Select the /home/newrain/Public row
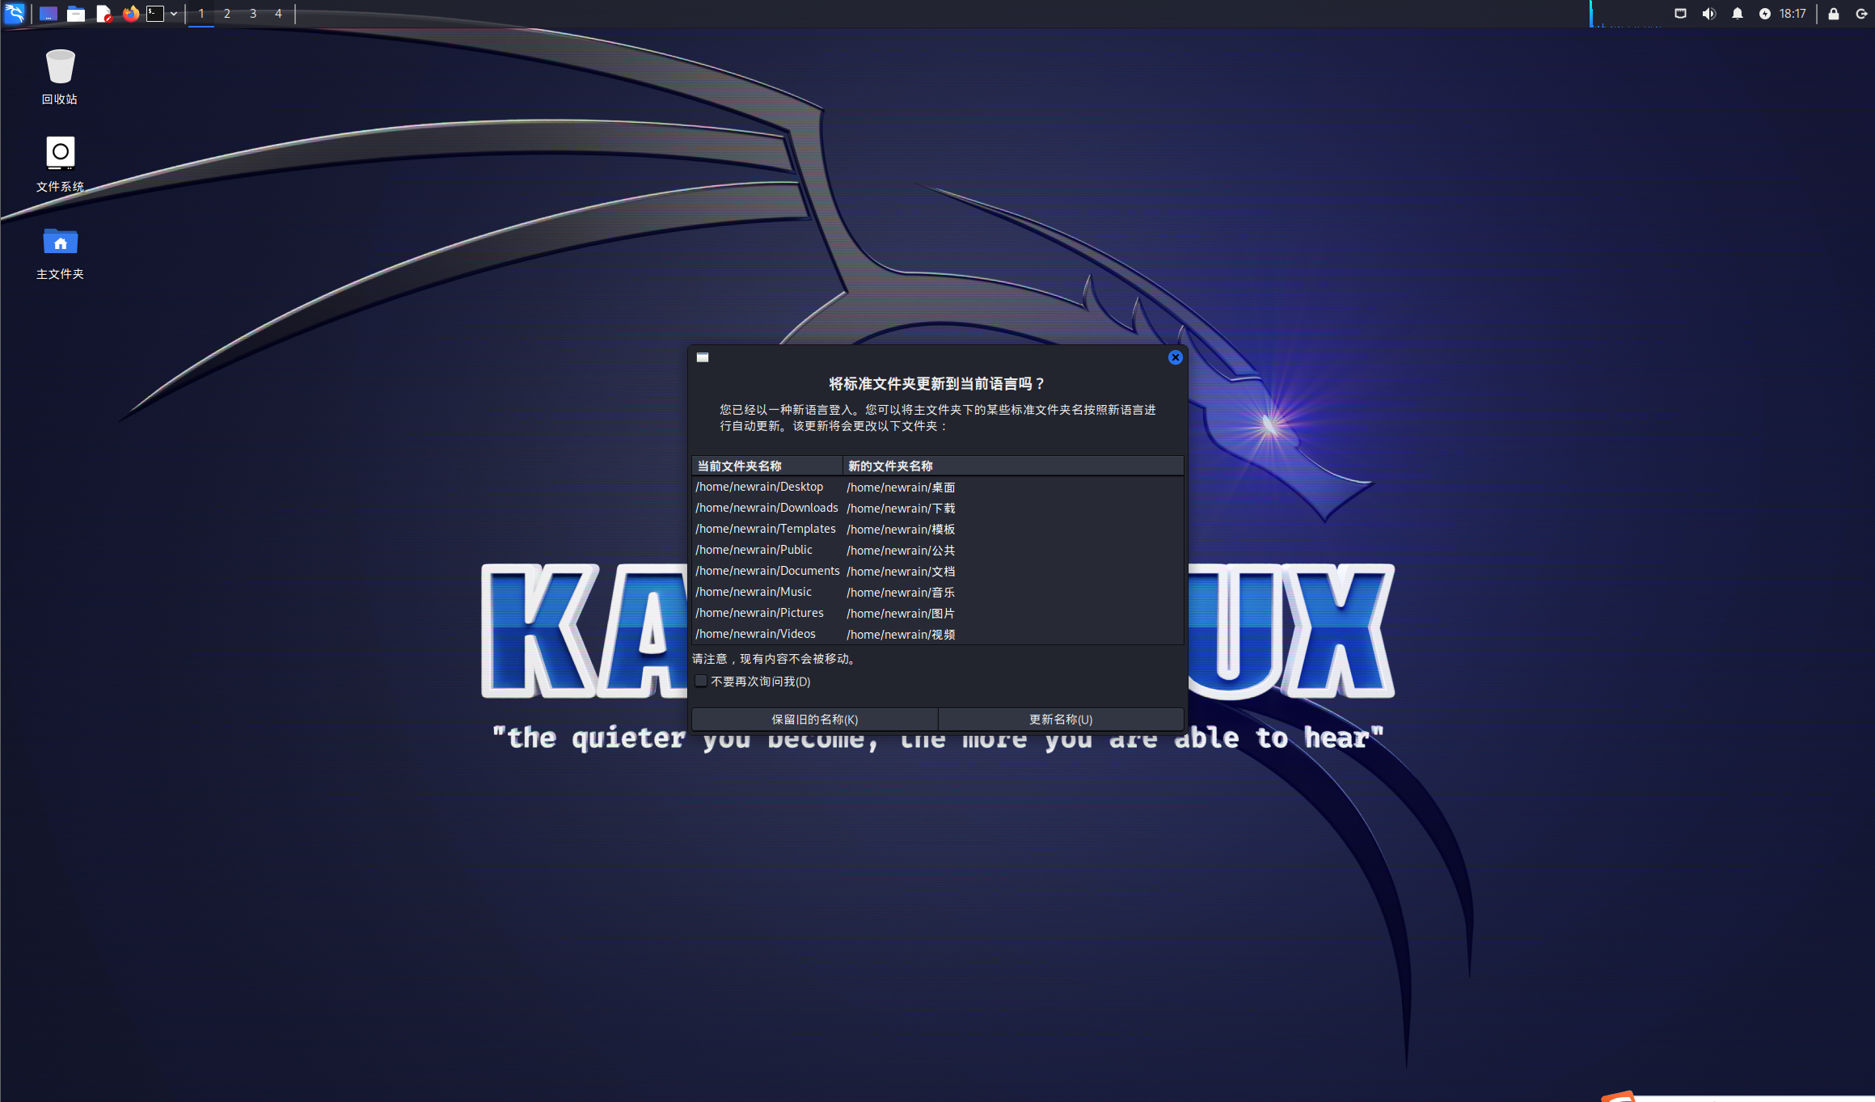Viewport: 1875px width, 1102px height. coord(938,550)
